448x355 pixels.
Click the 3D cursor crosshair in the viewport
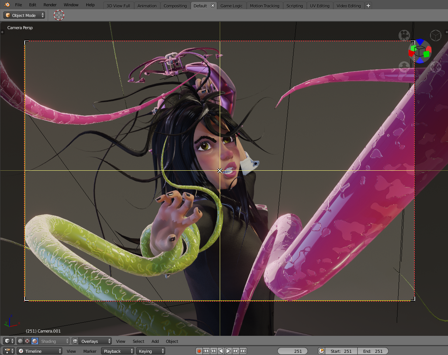(x=220, y=170)
